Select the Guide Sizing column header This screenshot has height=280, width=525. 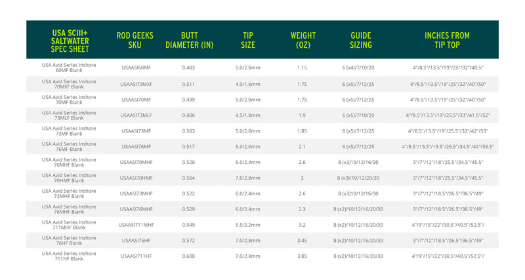click(x=361, y=40)
